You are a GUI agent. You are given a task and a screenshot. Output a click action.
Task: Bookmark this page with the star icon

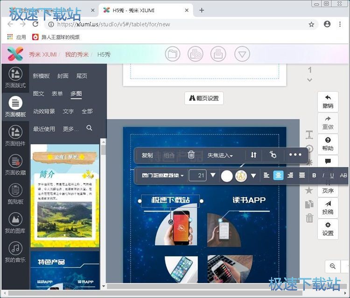pos(311,24)
